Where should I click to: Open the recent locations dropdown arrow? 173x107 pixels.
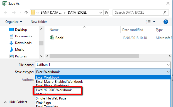point(20,13)
